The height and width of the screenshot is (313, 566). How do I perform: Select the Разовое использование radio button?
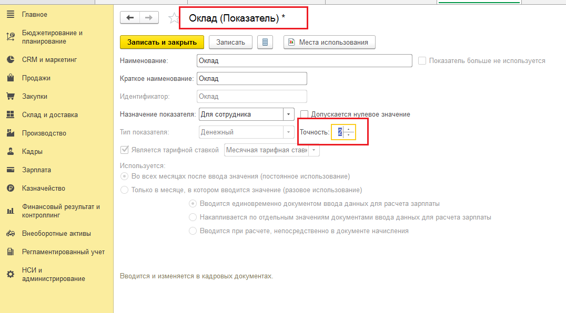(124, 190)
